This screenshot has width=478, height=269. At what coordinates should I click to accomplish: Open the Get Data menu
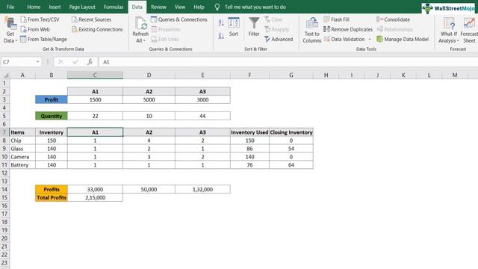(x=10, y=30)
